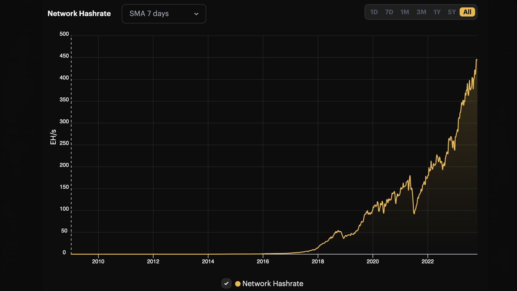Select the 1D time range
Image resolution: width=517 pixels, height=291 pixels.
coord(374,12)
